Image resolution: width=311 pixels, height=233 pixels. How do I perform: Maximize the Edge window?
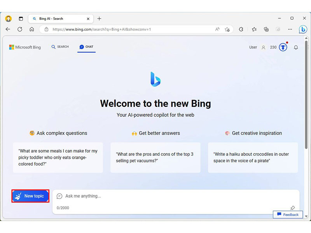click(292, 18)
